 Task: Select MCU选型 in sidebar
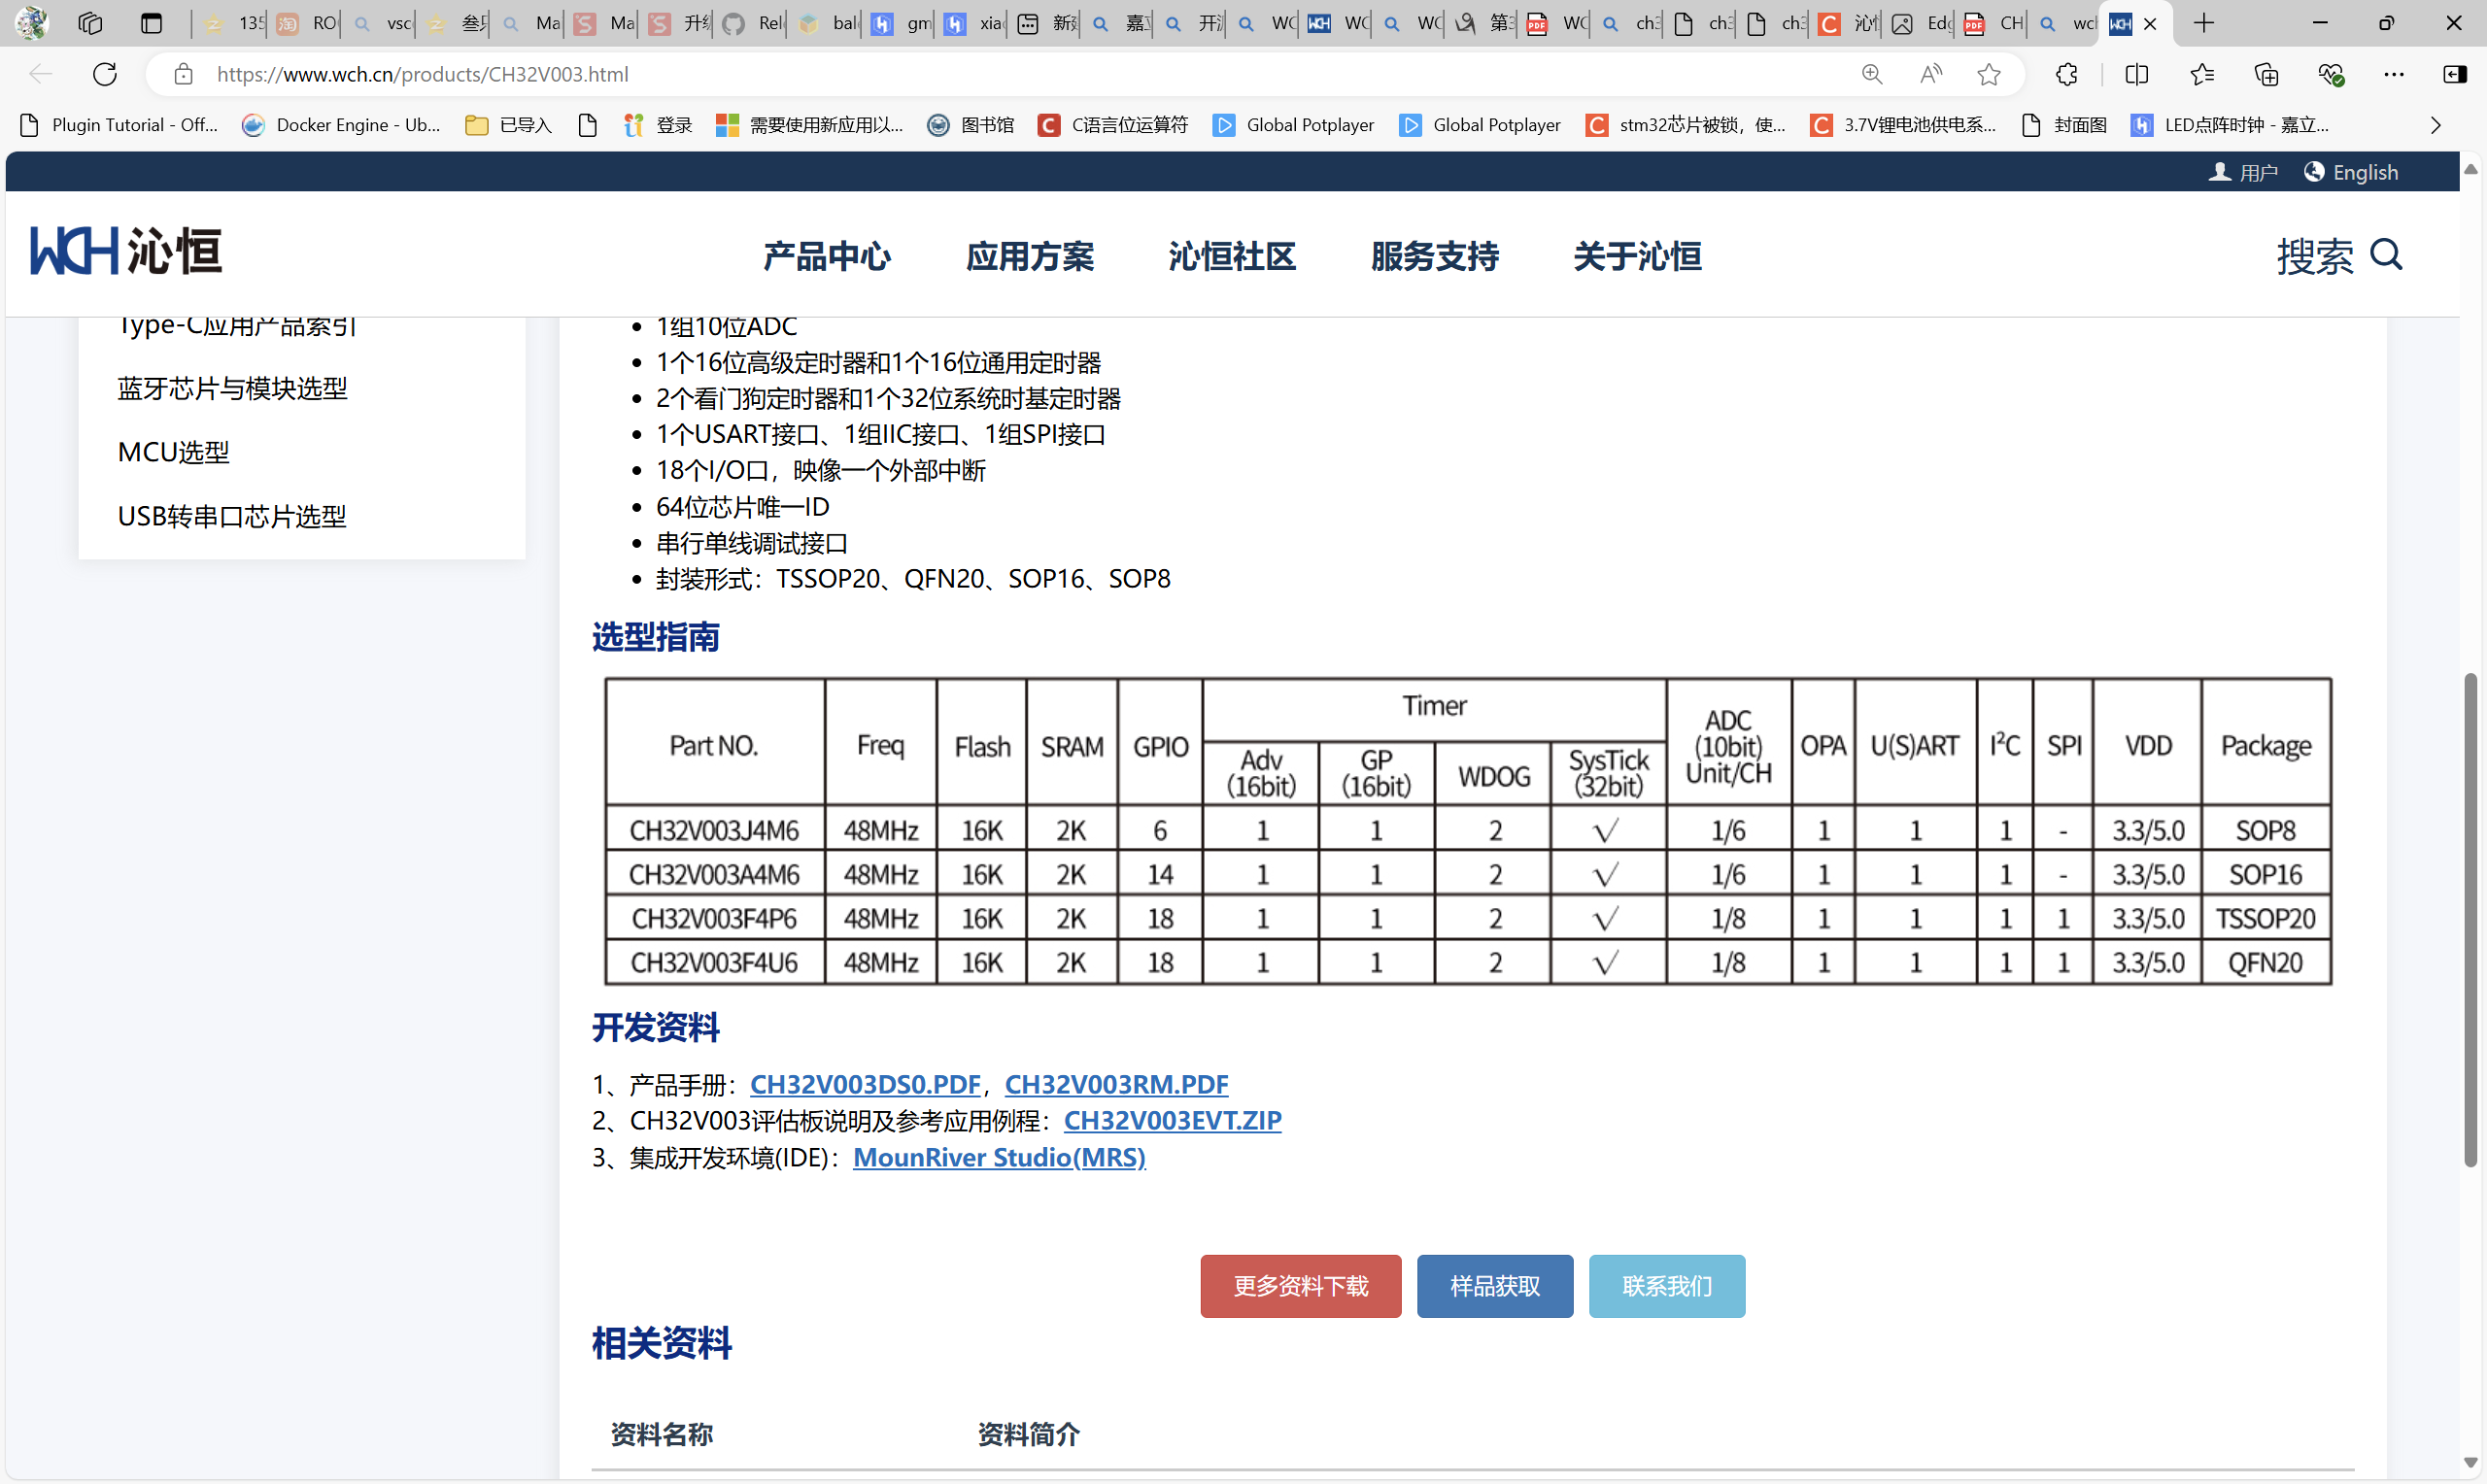(x=174, y=452)
